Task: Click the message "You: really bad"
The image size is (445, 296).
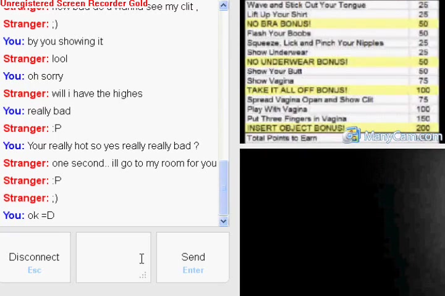Action: (x=37, y=111)
